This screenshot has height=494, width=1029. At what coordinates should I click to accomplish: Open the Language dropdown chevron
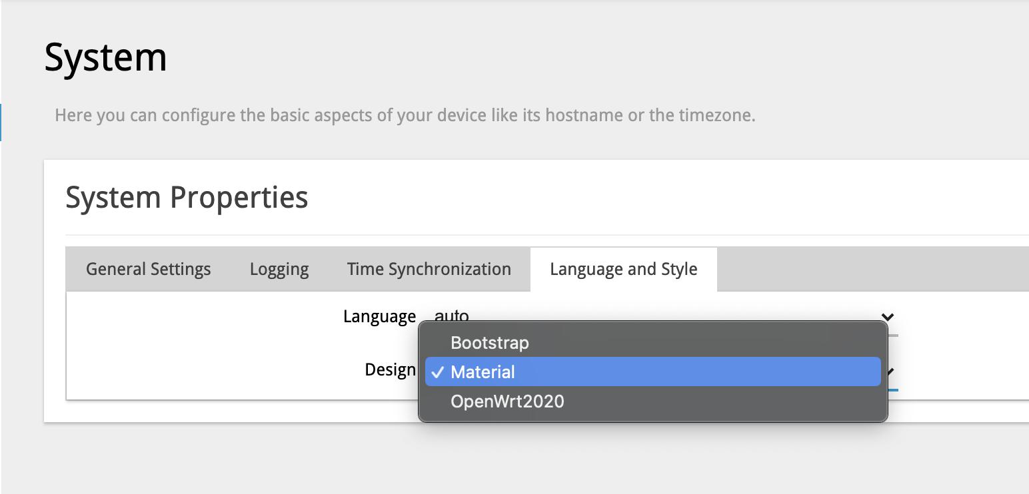[887, 318]
